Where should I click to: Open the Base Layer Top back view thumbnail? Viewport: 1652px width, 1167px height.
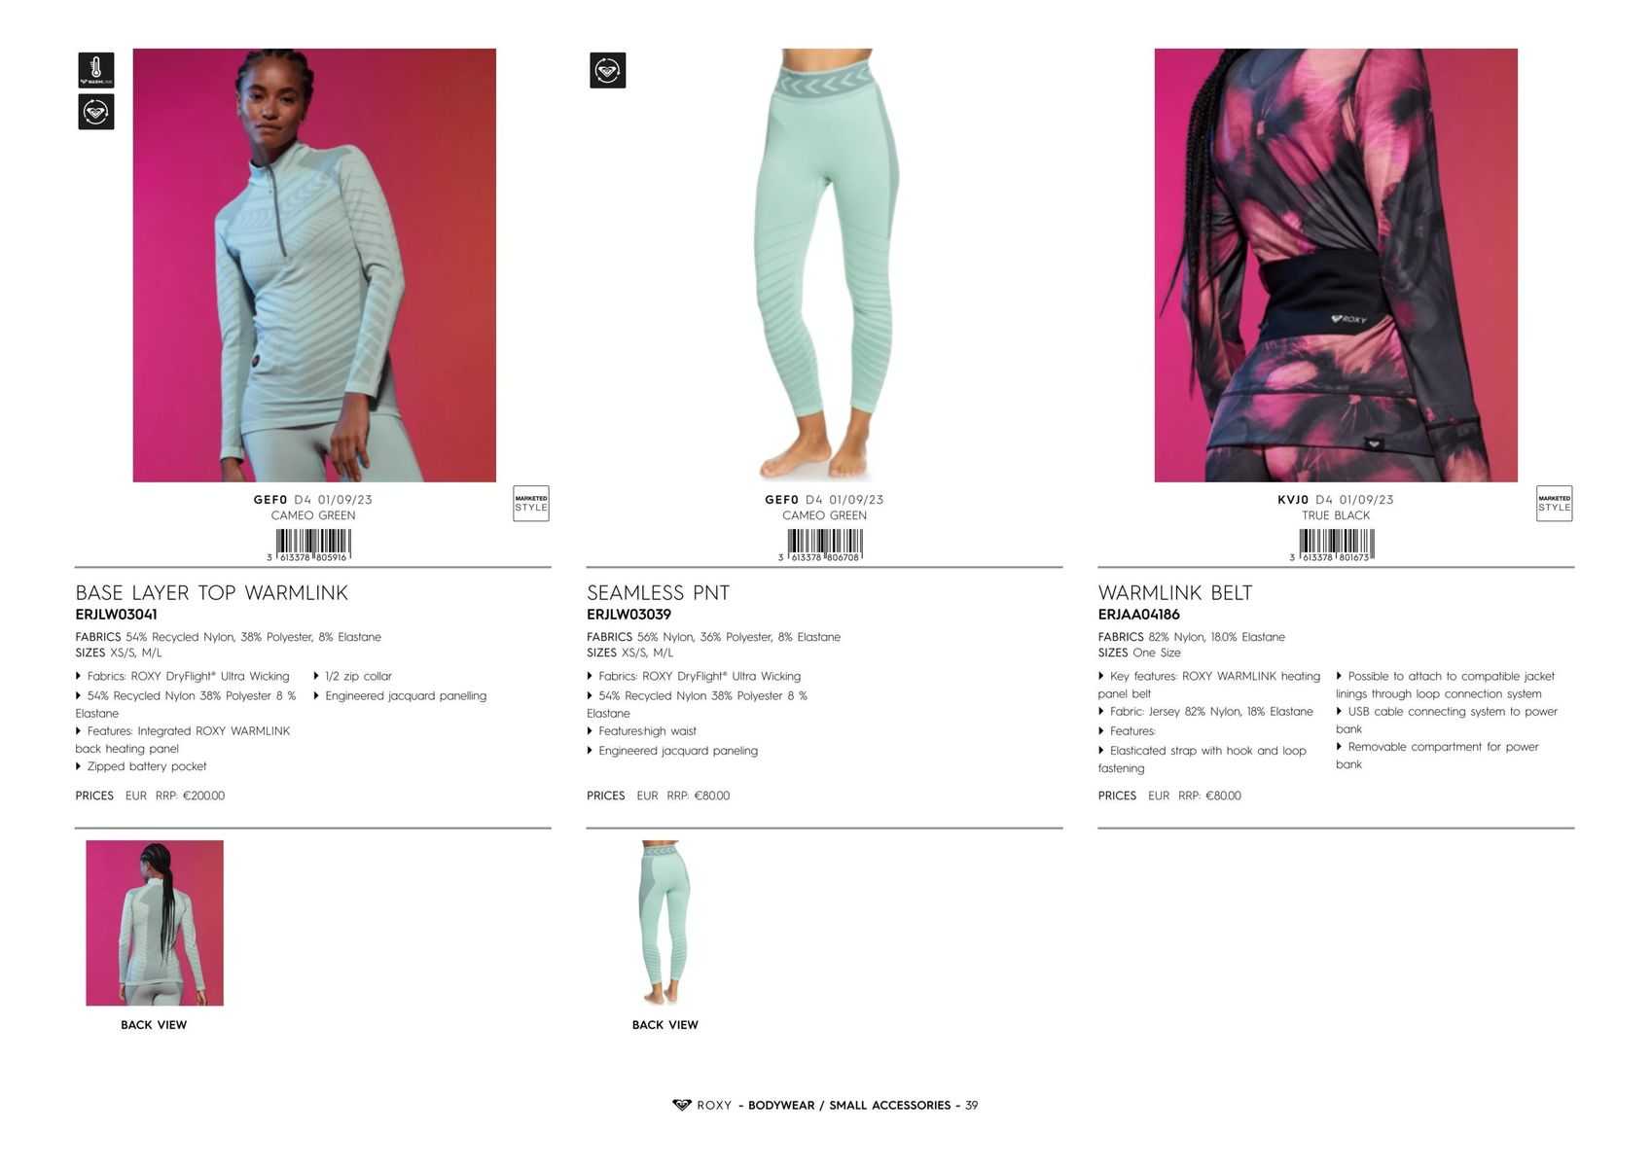click(155, 923)
